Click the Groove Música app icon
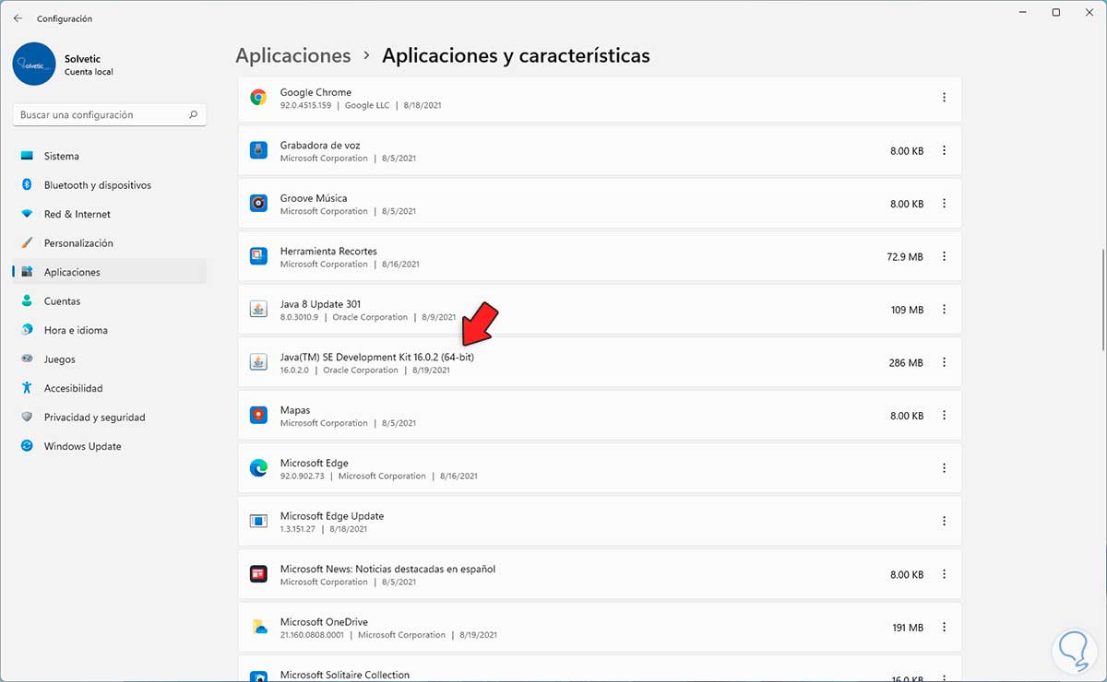 point(258,204)
